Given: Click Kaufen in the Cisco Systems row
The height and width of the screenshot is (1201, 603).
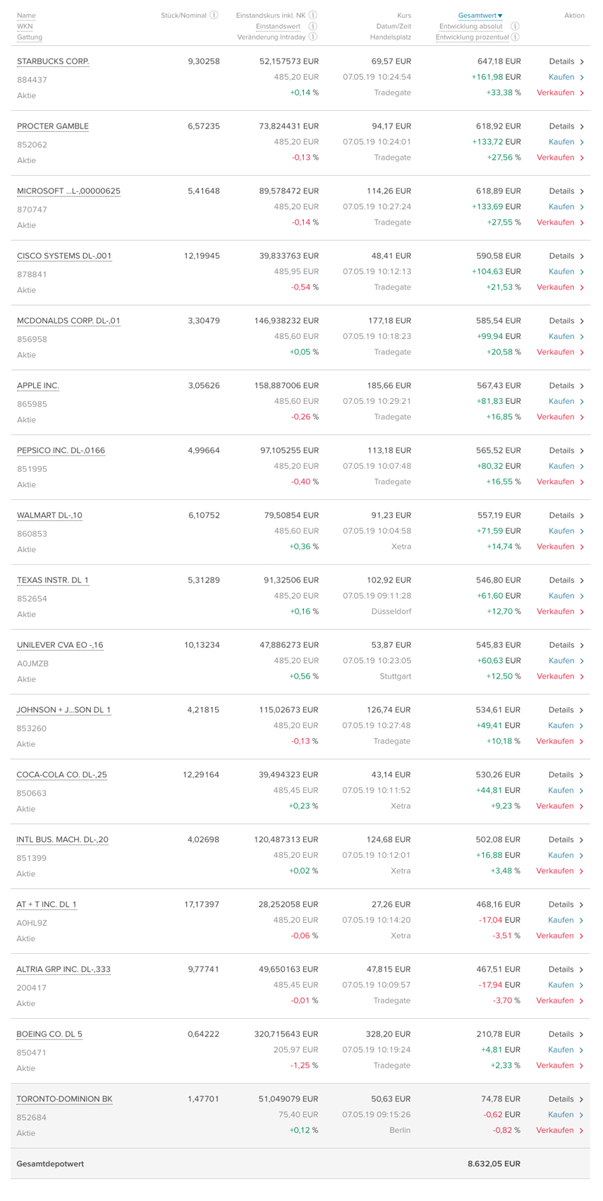Looking at the screenshot, I should pyautogui.click(x=561, y=272).
